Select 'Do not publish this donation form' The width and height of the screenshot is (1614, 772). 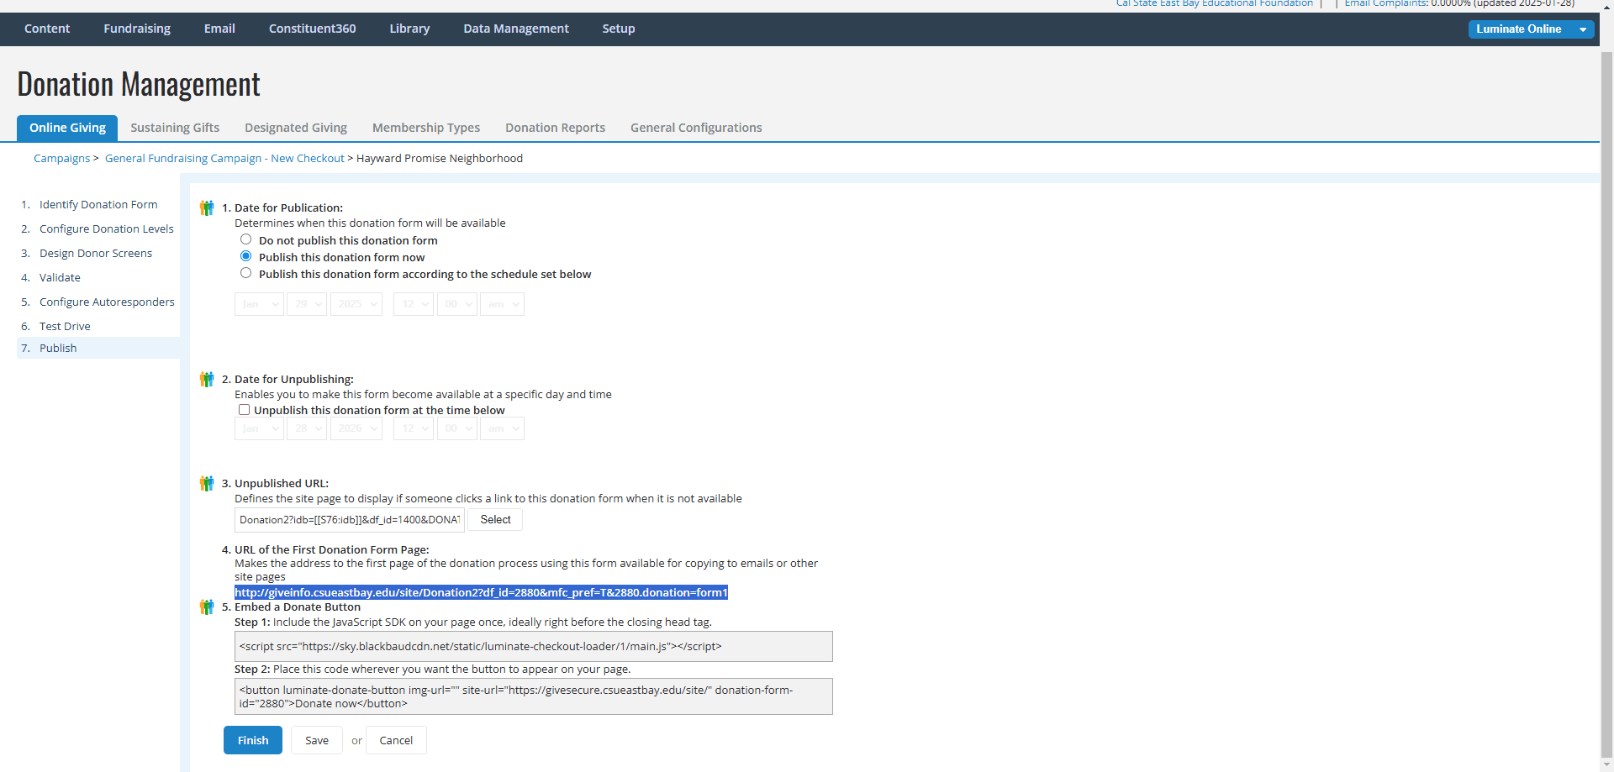click(245, 239)
